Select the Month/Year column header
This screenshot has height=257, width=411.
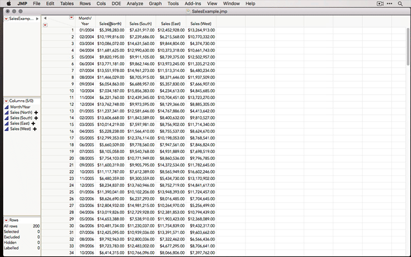pos(85,21)
